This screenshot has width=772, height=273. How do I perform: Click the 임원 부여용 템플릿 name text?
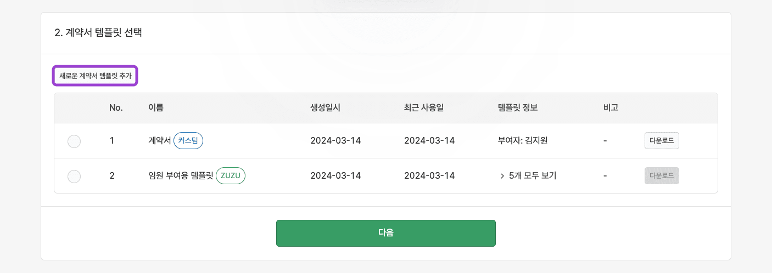click(181, 176)
